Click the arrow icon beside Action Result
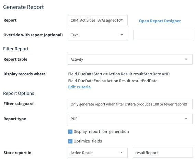196x162 pixels. point(122,152)
